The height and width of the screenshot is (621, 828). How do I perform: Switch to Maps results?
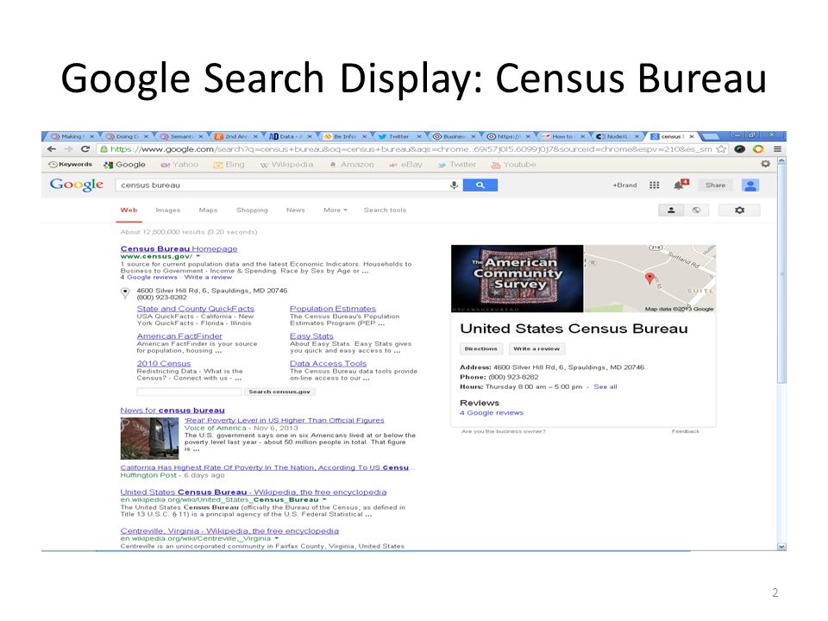click(208, 210)
